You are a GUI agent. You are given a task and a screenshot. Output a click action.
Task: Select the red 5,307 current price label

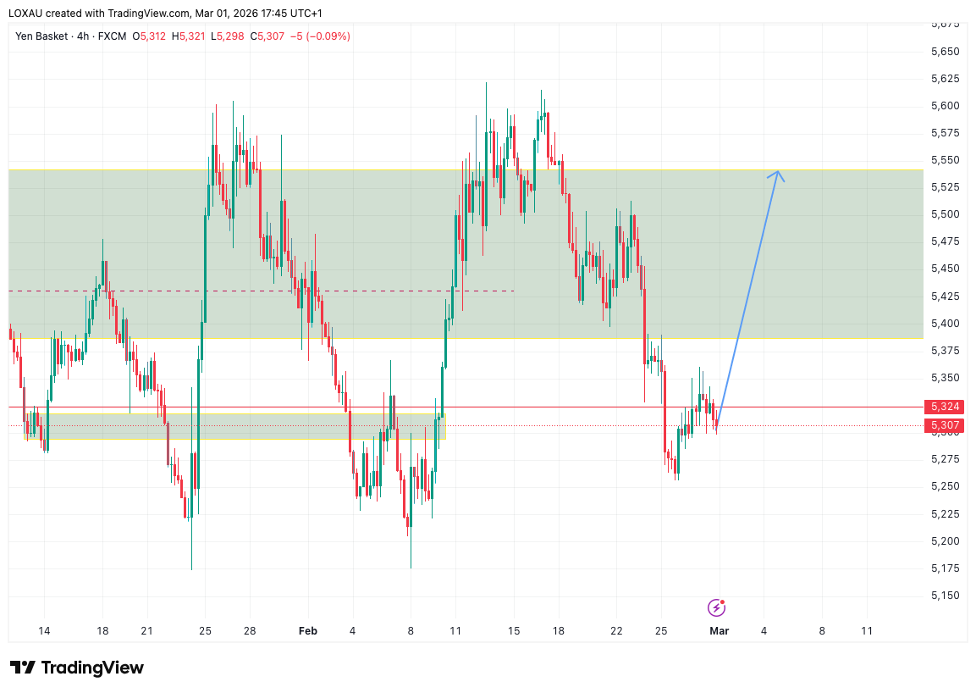945,425
